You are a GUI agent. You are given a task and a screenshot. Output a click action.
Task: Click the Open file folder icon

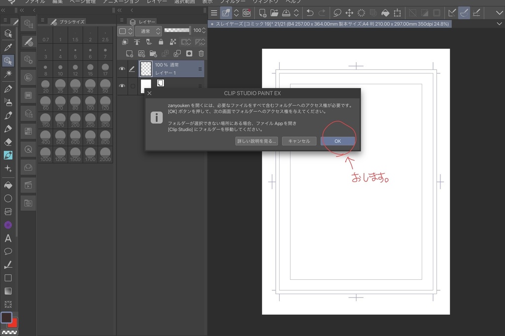(274, 13)
